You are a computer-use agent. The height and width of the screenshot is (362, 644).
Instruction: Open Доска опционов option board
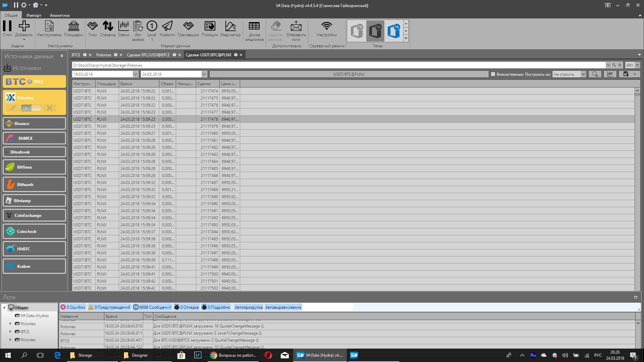[x=254, y=31]
